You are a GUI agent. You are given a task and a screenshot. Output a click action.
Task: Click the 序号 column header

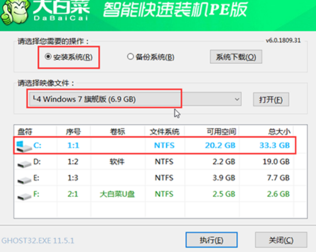coord(73,132)
